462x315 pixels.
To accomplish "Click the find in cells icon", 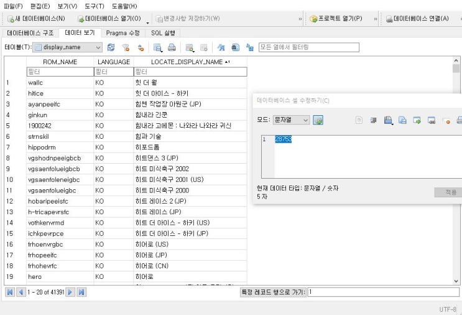I will click(x=235, y=47).
